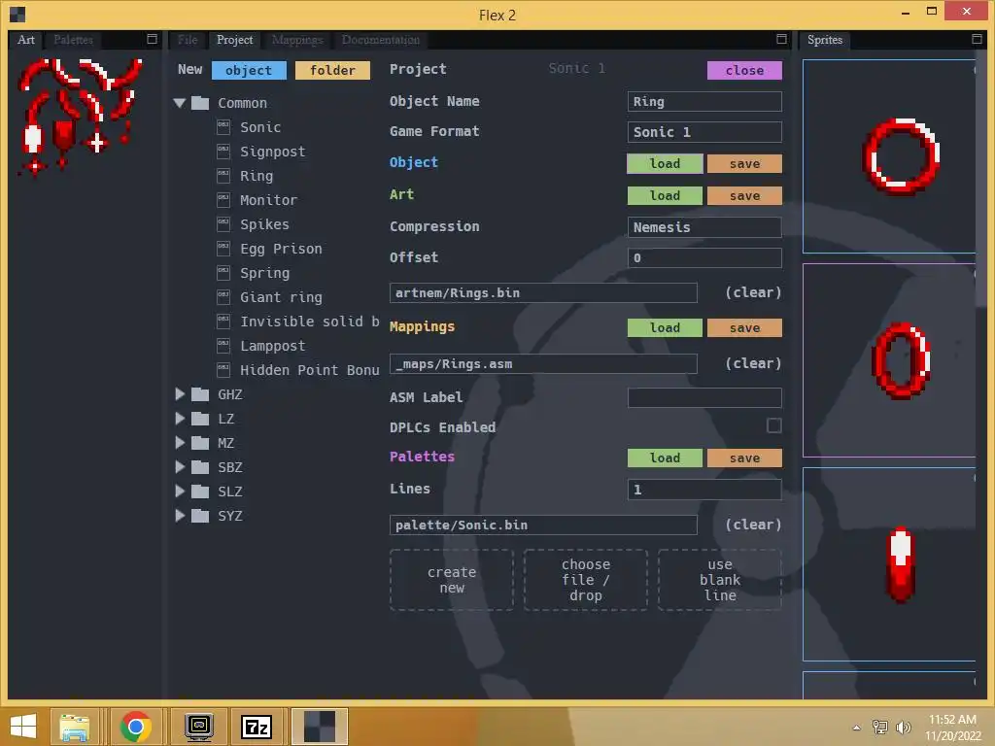Switch to the Mappings tab
Screen dimensions: 995x746
[x=297, y=39]
